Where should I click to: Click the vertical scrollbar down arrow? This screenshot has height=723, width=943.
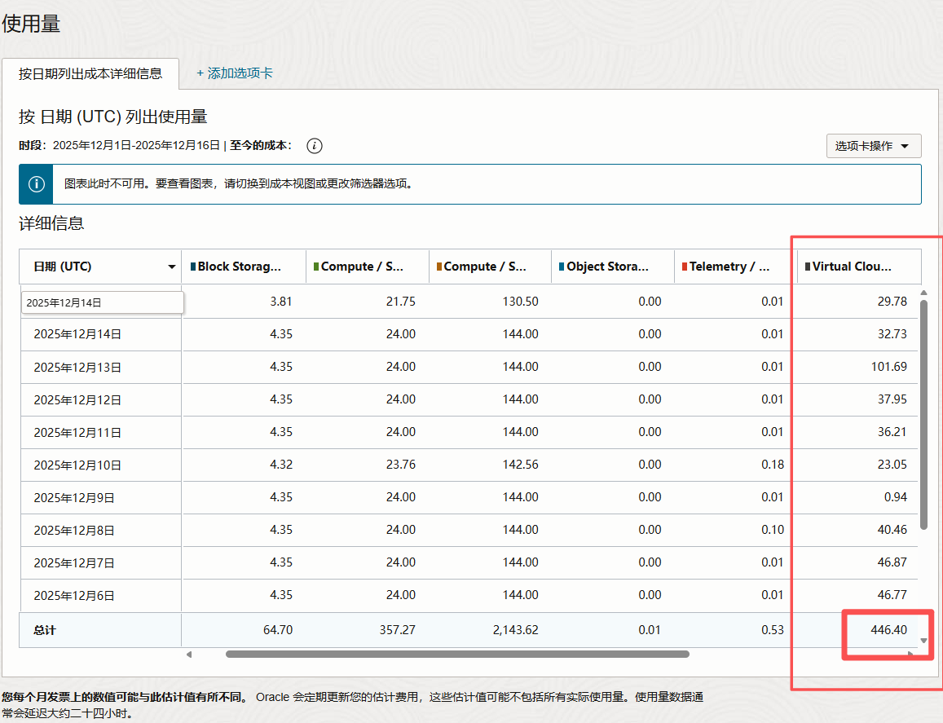(923, 641)
